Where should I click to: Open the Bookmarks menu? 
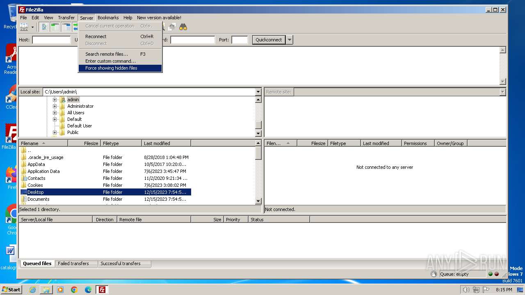[108, 18]
